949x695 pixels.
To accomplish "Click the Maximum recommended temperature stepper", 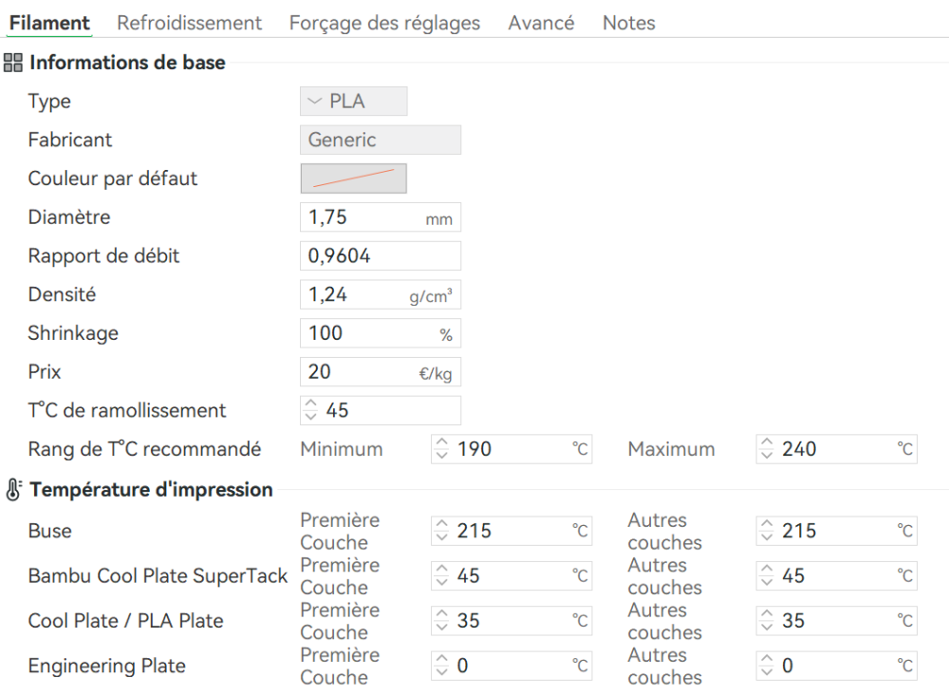I will (x=767, y=449).
